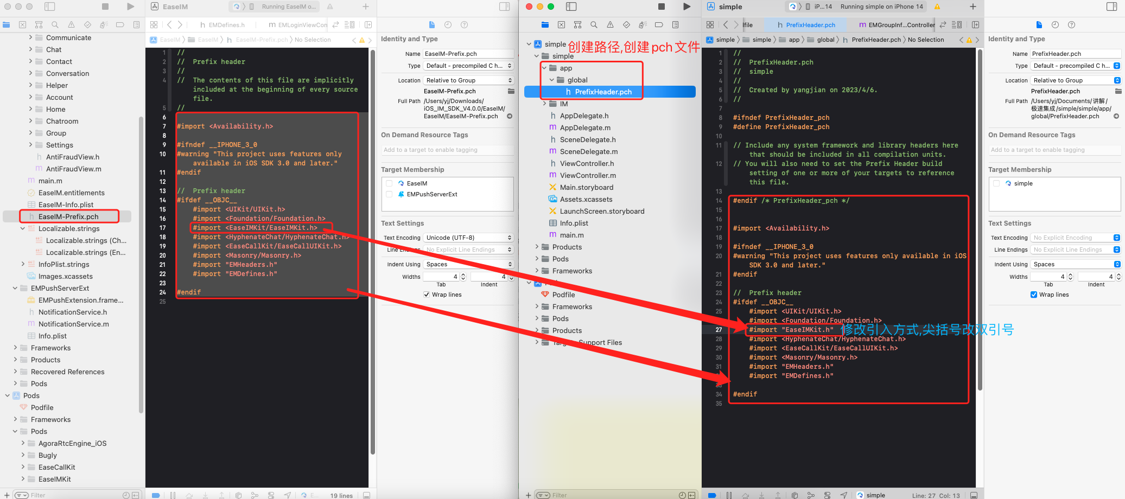This screenshot has width=1125, height=499.
Task: Click the add file plus button in the simple navigator
Action: click(x=528, y=495)
